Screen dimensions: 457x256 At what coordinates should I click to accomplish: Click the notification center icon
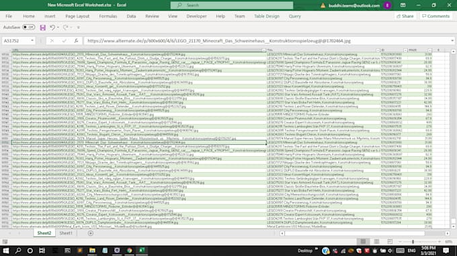click(x=446, y=251)
